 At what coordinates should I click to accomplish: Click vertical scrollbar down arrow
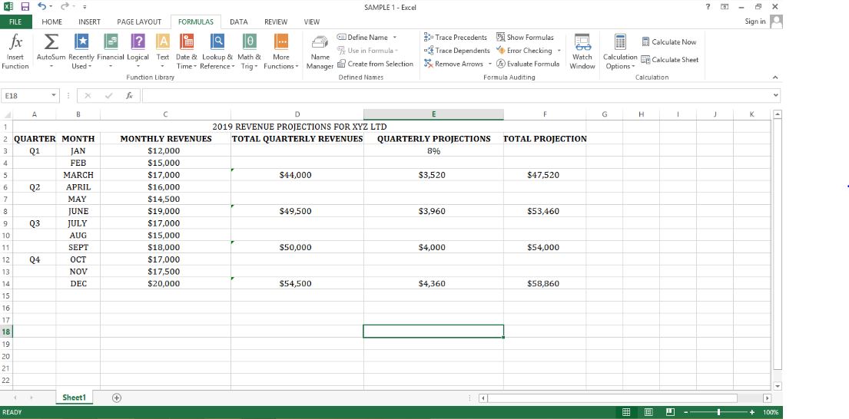coord(778,386)
